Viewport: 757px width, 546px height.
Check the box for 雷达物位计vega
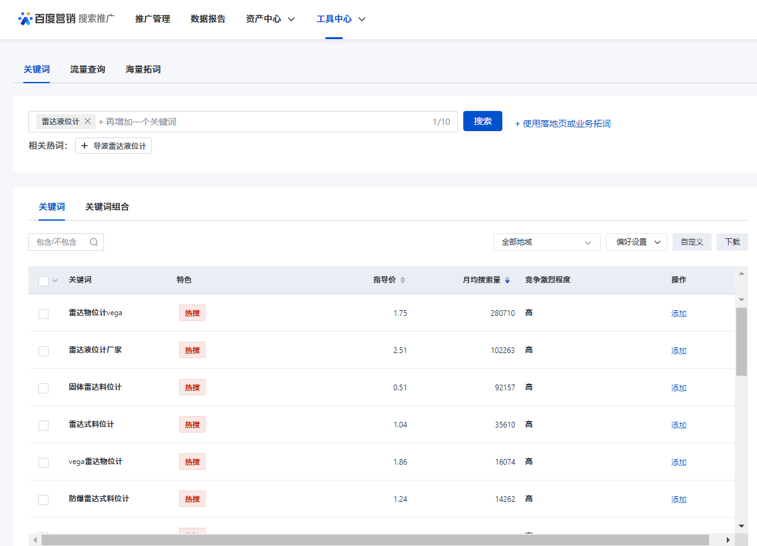[43, 313]
